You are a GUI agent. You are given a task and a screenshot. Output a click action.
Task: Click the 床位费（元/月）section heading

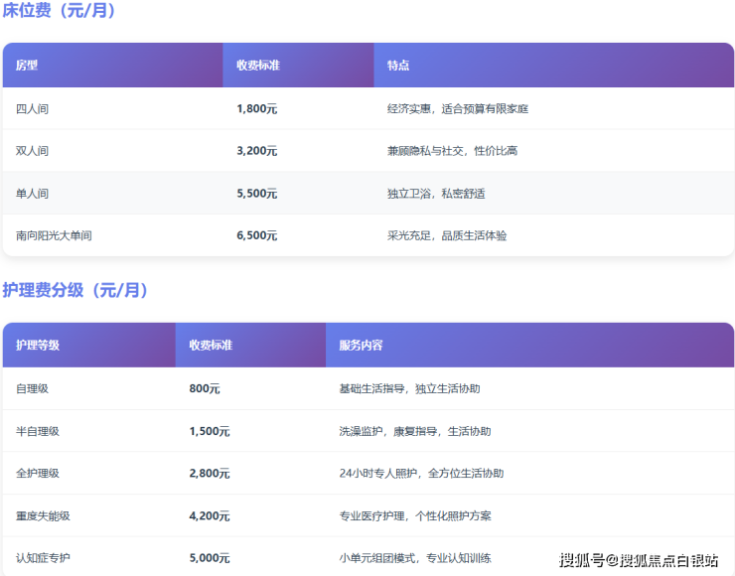(60, 12)
